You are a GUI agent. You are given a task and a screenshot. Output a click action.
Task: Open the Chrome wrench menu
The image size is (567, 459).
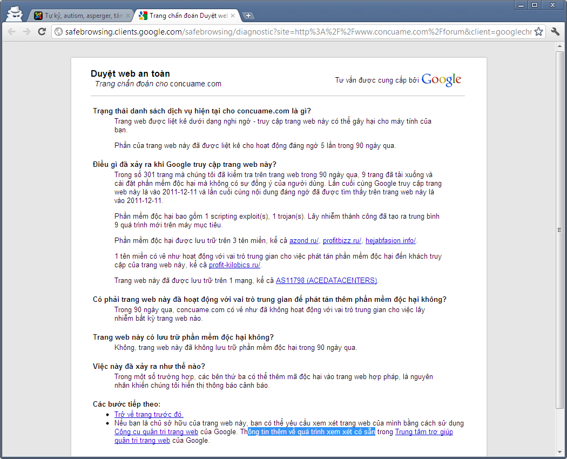(556, 32)
